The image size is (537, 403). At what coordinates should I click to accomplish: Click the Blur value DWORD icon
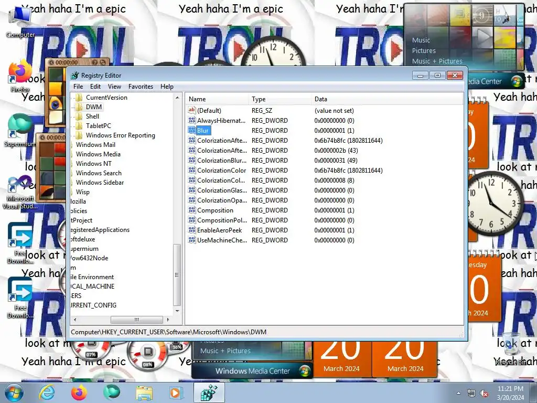tap(192, 130)
